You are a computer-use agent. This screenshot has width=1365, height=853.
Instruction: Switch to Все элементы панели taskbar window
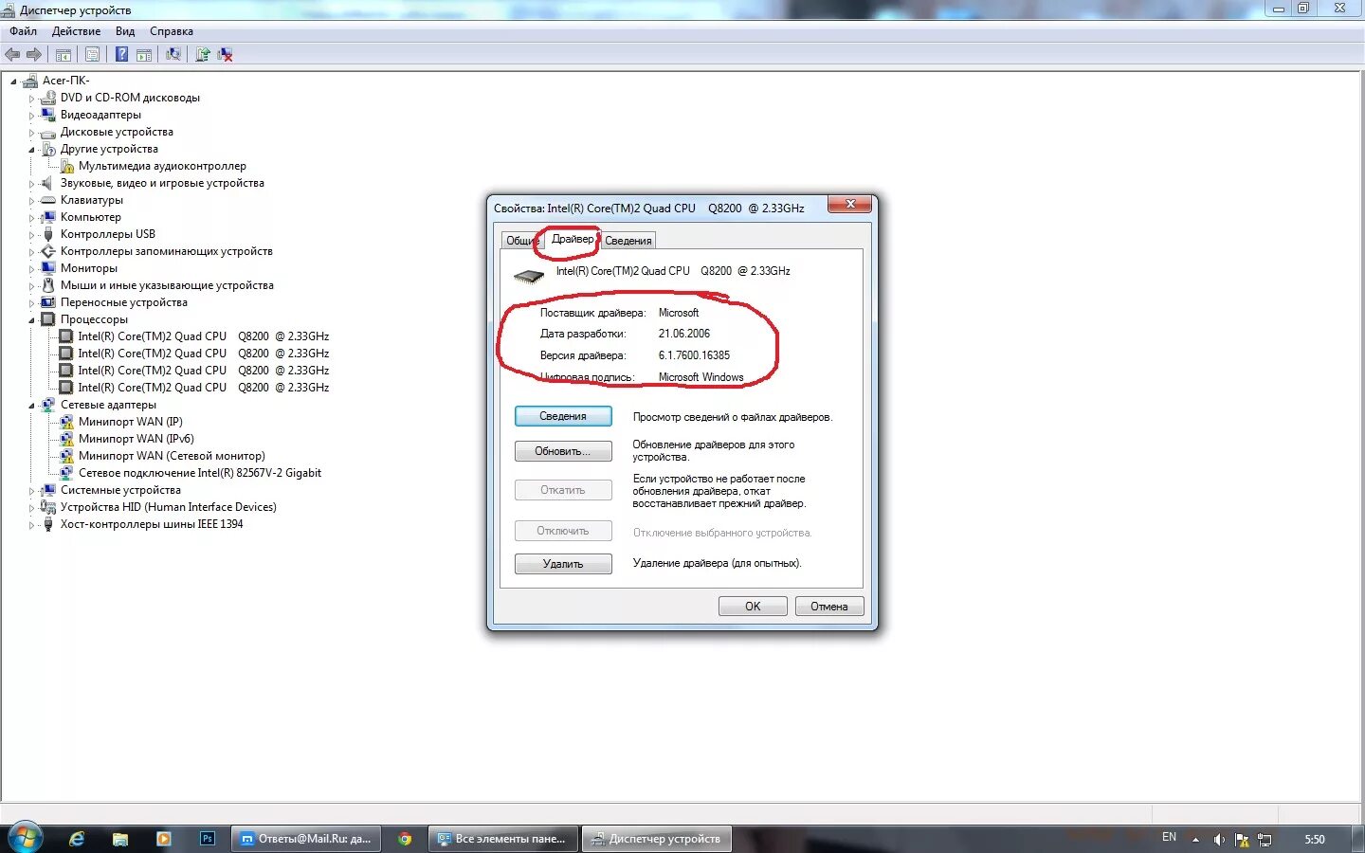pyautogui.click(x=502, y=839)
